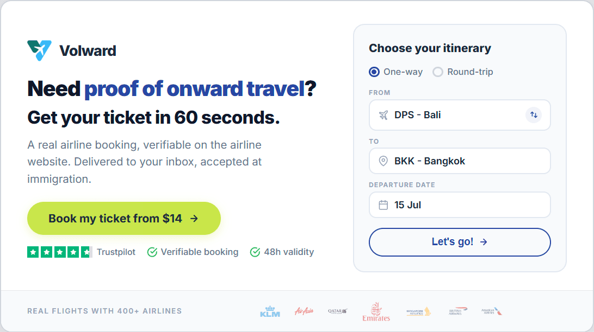594x332 pixels.
Task: Open the calendar icon for departure date
Action: pyautogui.click(x=383, y=205)
